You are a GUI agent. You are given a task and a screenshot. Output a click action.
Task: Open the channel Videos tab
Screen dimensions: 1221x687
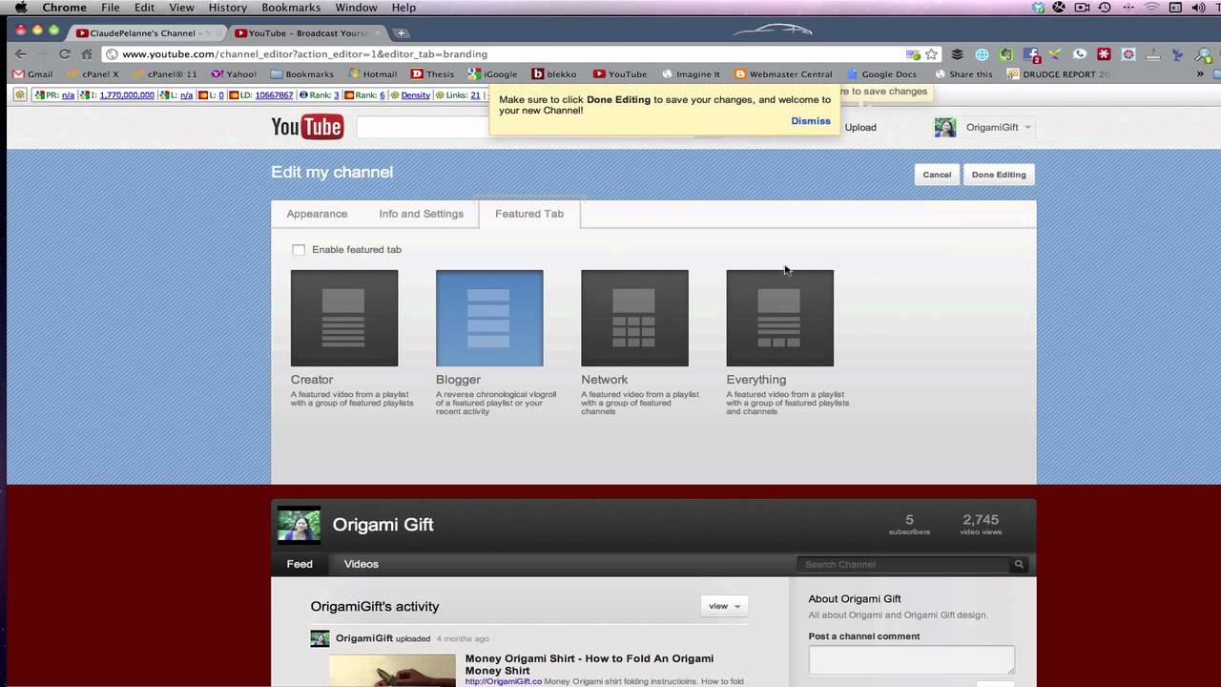[362, 564]
